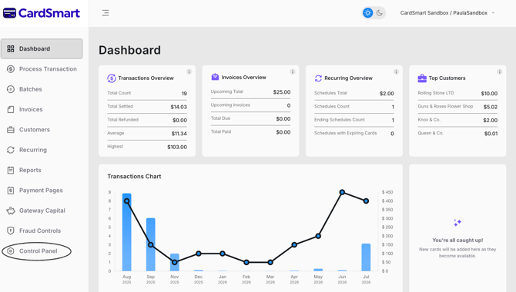Select the Knox & Co. customer row
Image resolution: width=516 pixels, height=292 pixels.
(x=457, y=120)
